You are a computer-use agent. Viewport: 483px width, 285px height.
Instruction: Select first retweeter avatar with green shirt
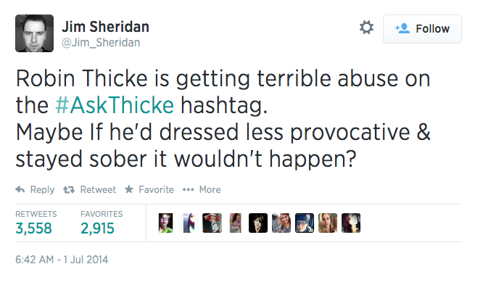pyautogui.click(x=166, y=223)
